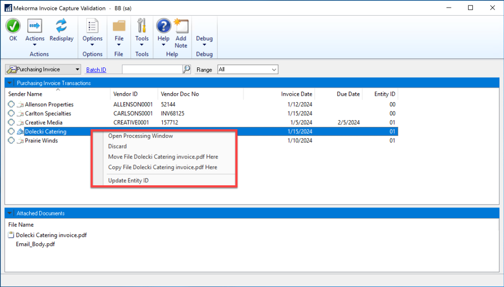The width and height of the screenshot is (504, 287).
Task: Click Carlton Specialties sender name
Action: tap(48, 113)
